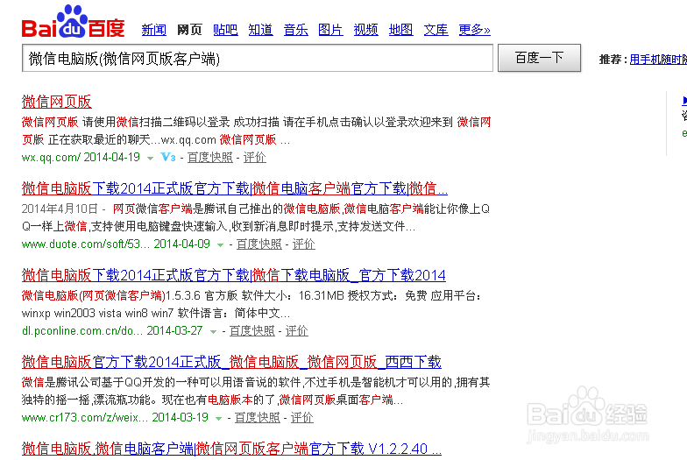Open the 微信网页版 result title

click(x=56, y=102)
